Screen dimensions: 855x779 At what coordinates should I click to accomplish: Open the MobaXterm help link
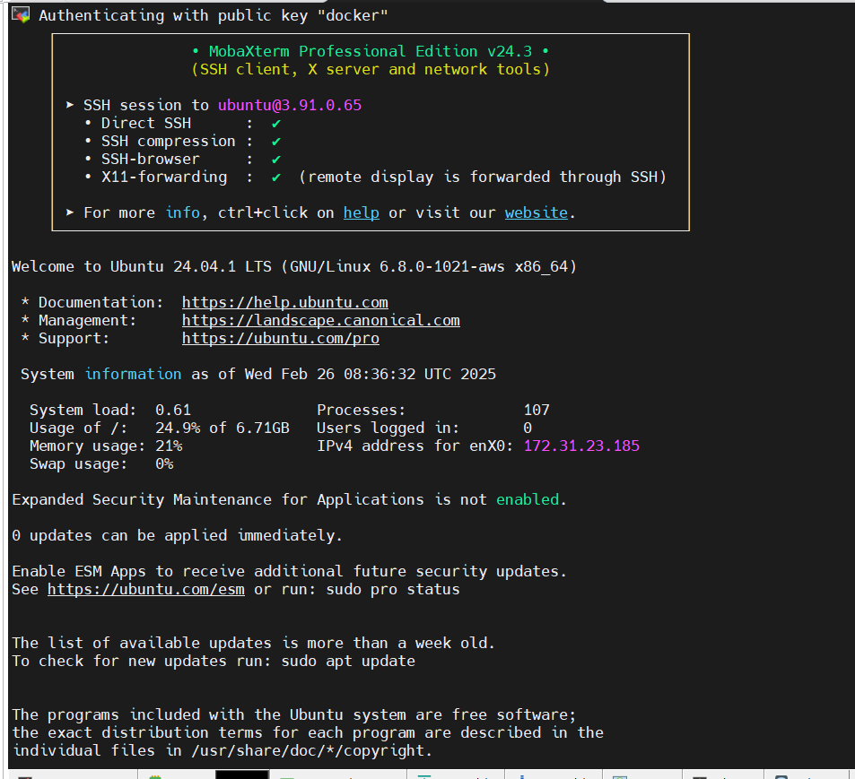361,212
